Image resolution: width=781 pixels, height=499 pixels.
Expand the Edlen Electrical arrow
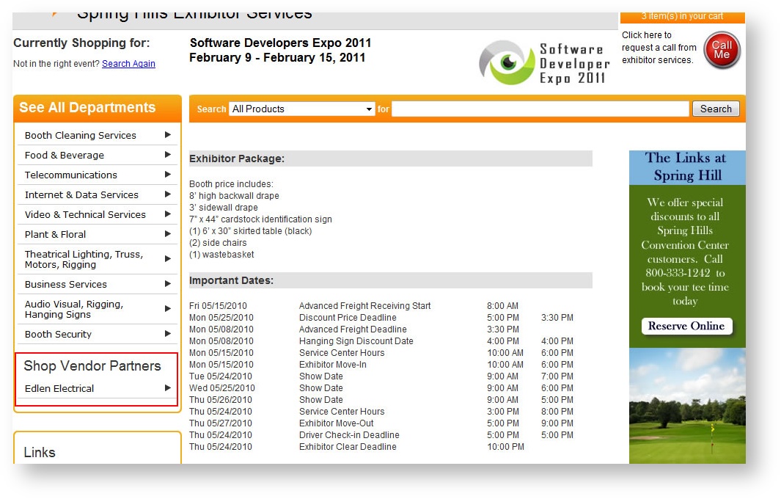168,388
